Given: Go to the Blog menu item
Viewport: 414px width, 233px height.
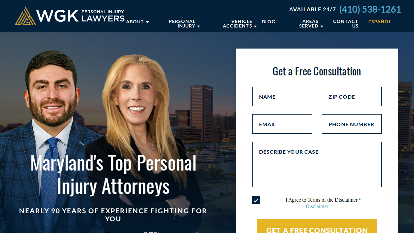Looking at the screenshot, I should click(x=268, y=22).
